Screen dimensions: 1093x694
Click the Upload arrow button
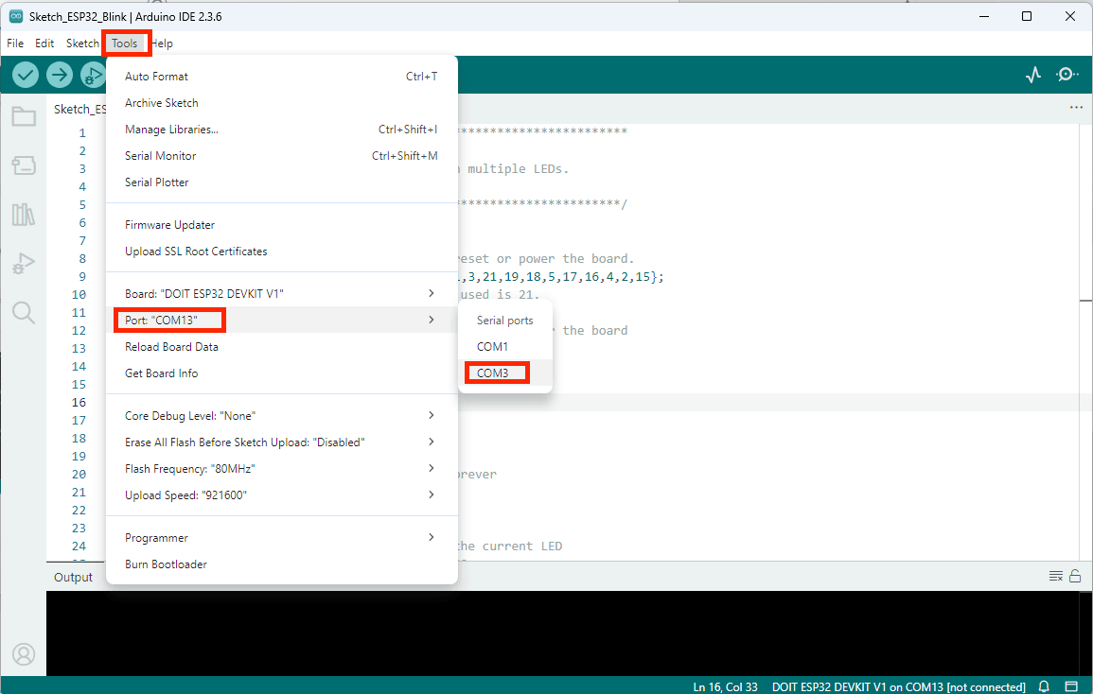click(x=60, y=75)
